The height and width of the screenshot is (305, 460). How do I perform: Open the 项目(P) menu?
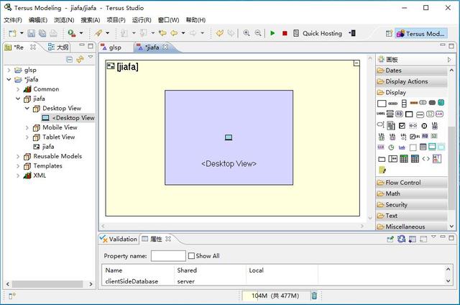pos(116,20)
